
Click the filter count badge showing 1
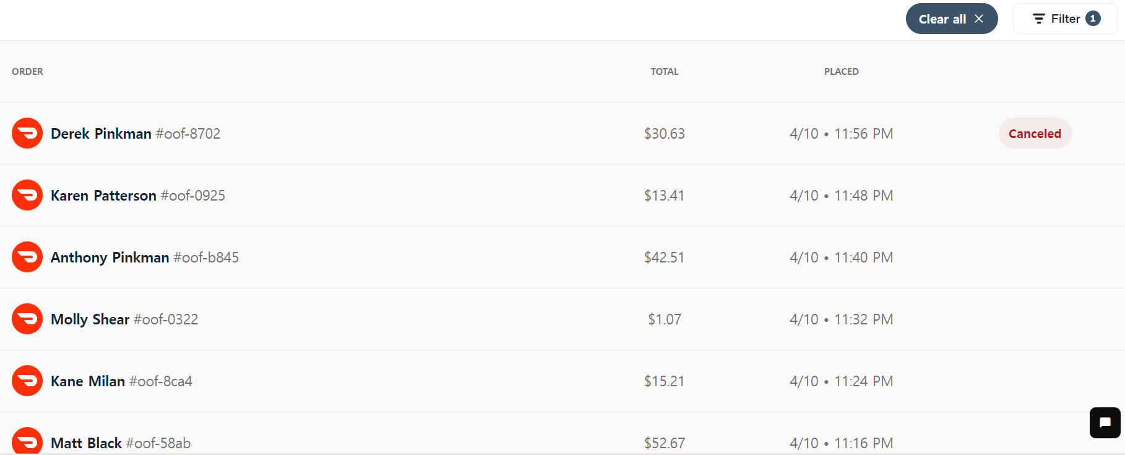point(1093,19)
